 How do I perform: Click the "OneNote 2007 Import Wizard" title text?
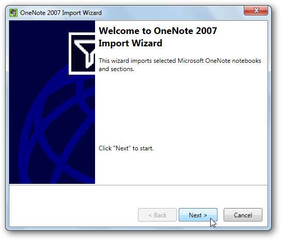pyautogui.click(x=61, y=13)
